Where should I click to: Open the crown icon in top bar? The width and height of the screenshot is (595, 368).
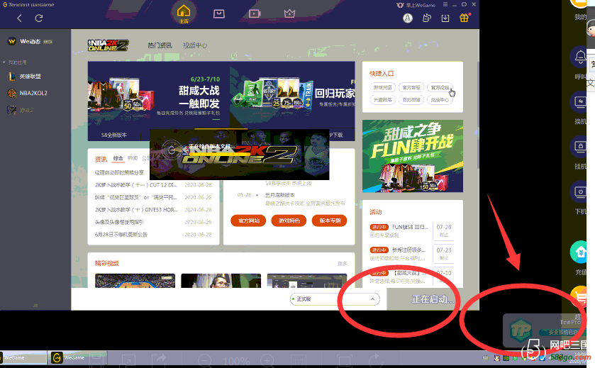point(289,13)
